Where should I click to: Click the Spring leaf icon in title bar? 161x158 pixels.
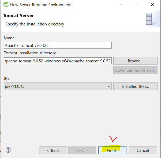pos(6,5)
